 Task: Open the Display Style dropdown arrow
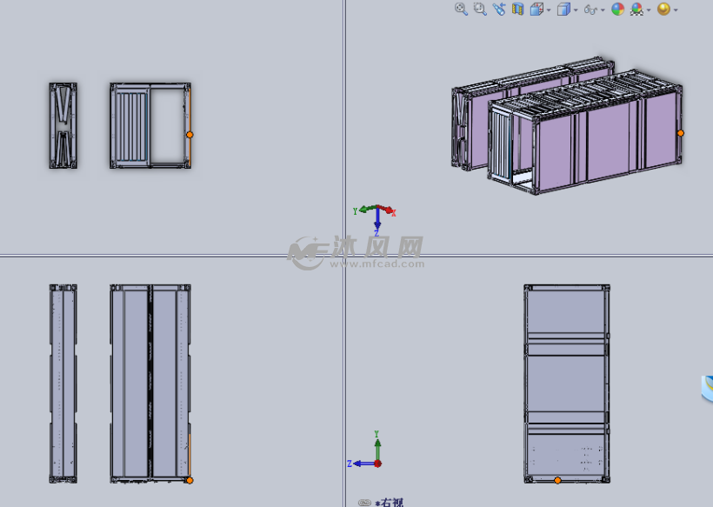point(575,10)
